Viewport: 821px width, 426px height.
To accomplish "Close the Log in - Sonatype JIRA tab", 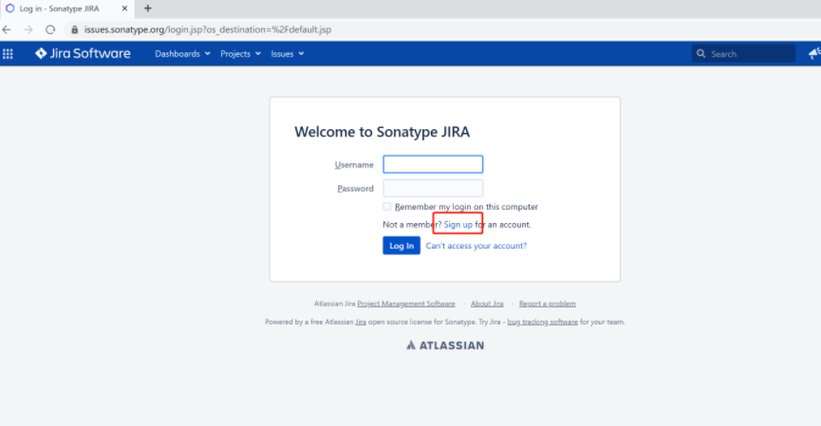I will click(x=124, y=9).
